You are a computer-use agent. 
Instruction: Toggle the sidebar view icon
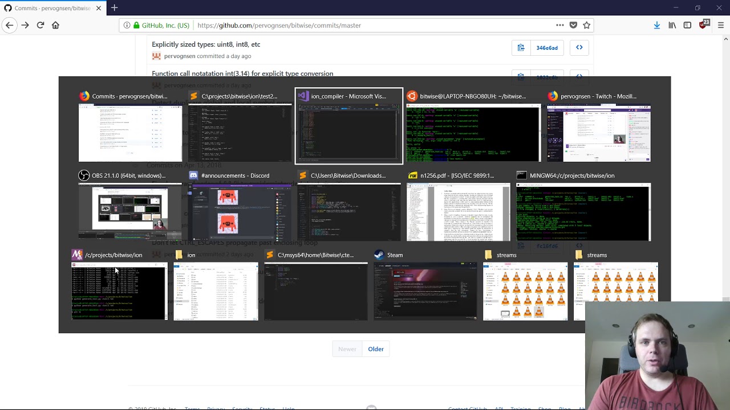pyautogui.click(x=688, y=25)
